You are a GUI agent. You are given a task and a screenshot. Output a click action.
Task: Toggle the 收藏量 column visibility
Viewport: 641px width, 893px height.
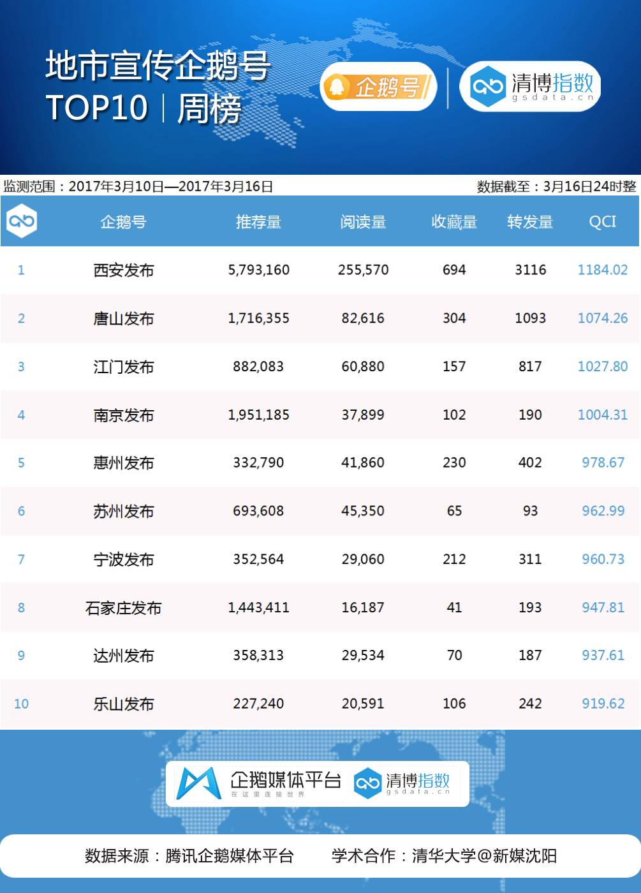pos(454,221)
